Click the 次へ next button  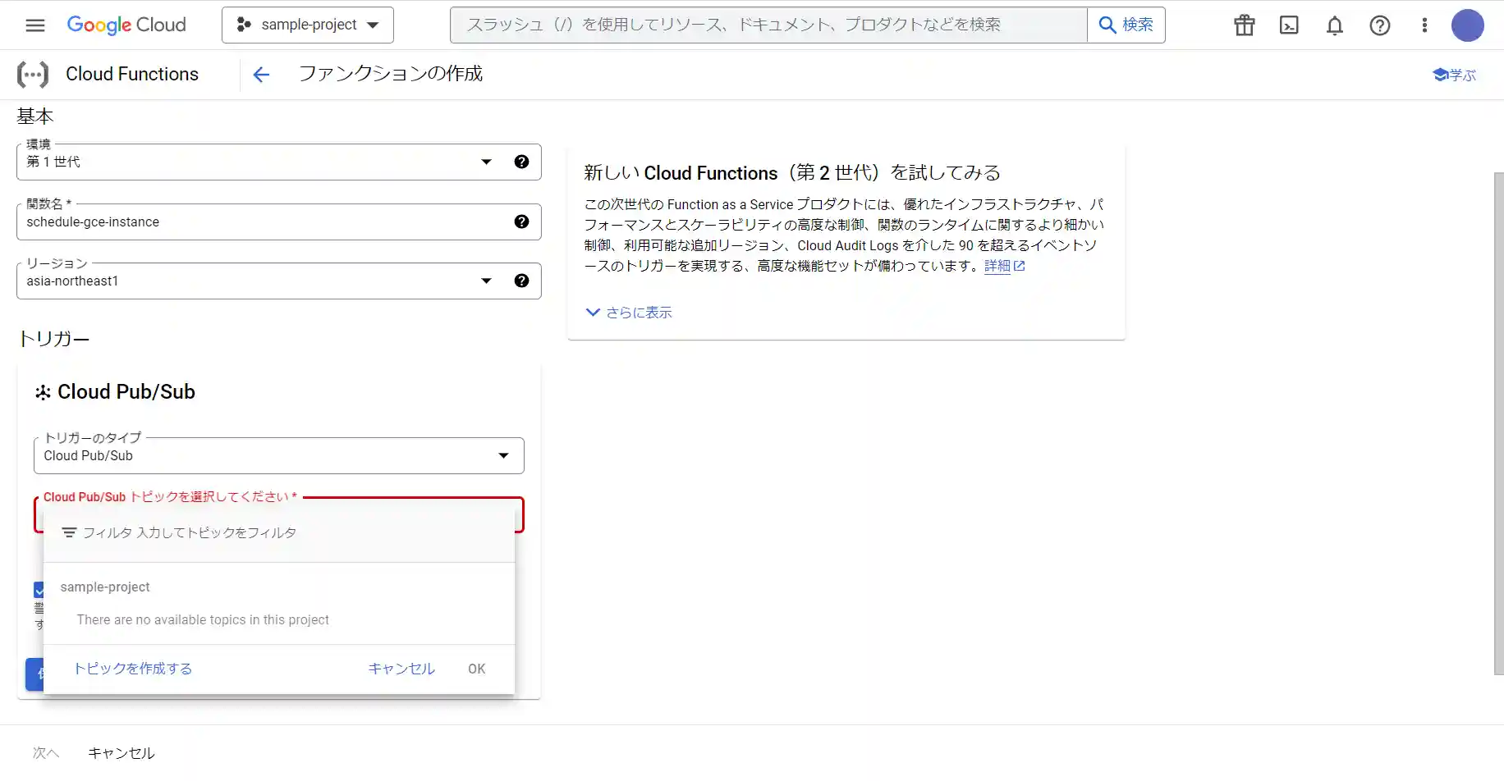46,753
